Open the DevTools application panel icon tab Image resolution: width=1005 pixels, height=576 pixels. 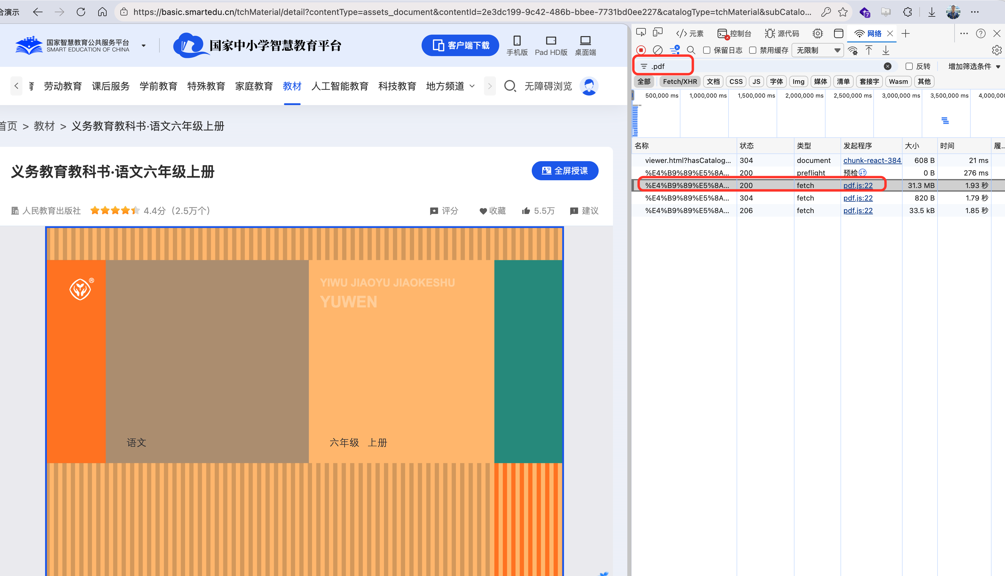click(x=838, y=33)
